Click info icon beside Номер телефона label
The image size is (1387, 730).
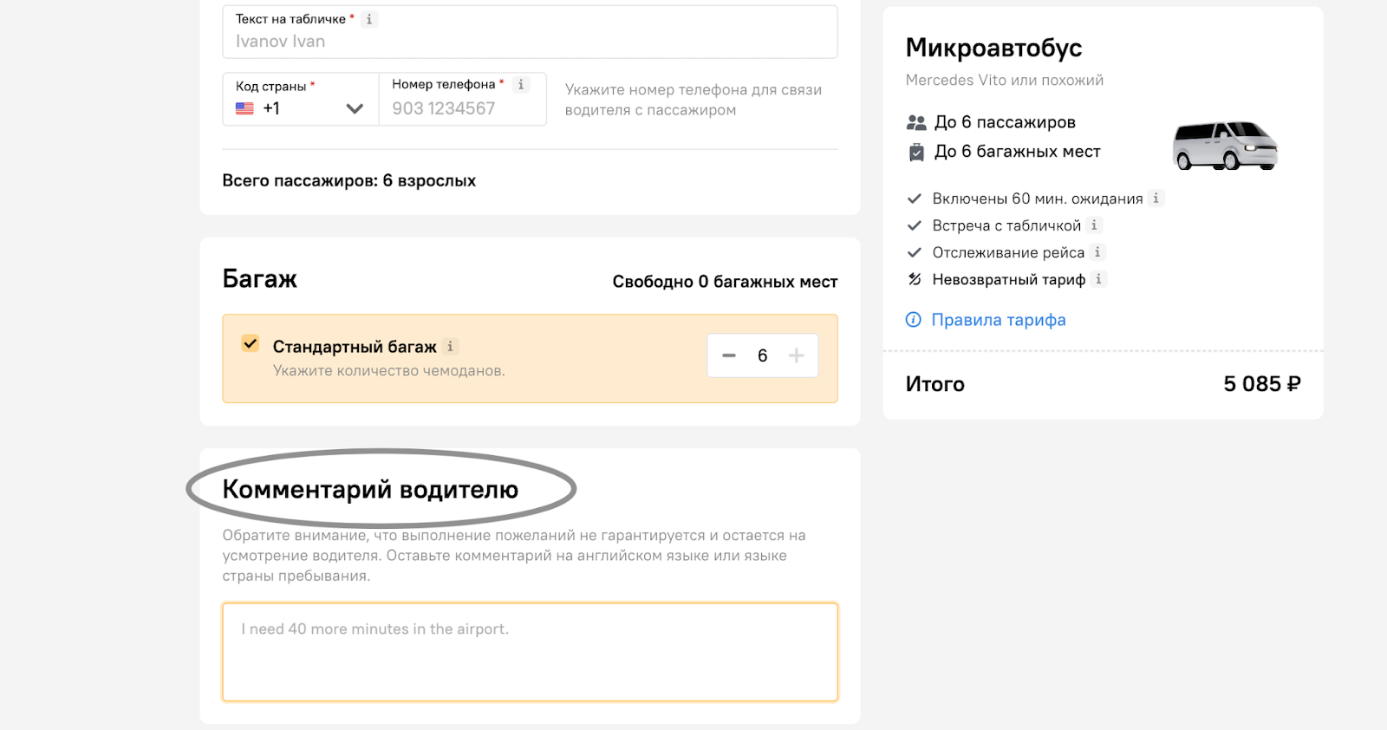(520, 84)
